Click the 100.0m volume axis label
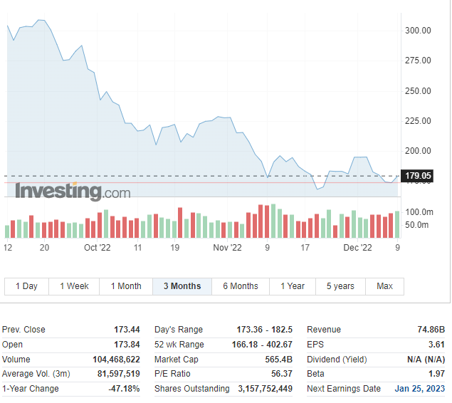 [x=419, y=212]
